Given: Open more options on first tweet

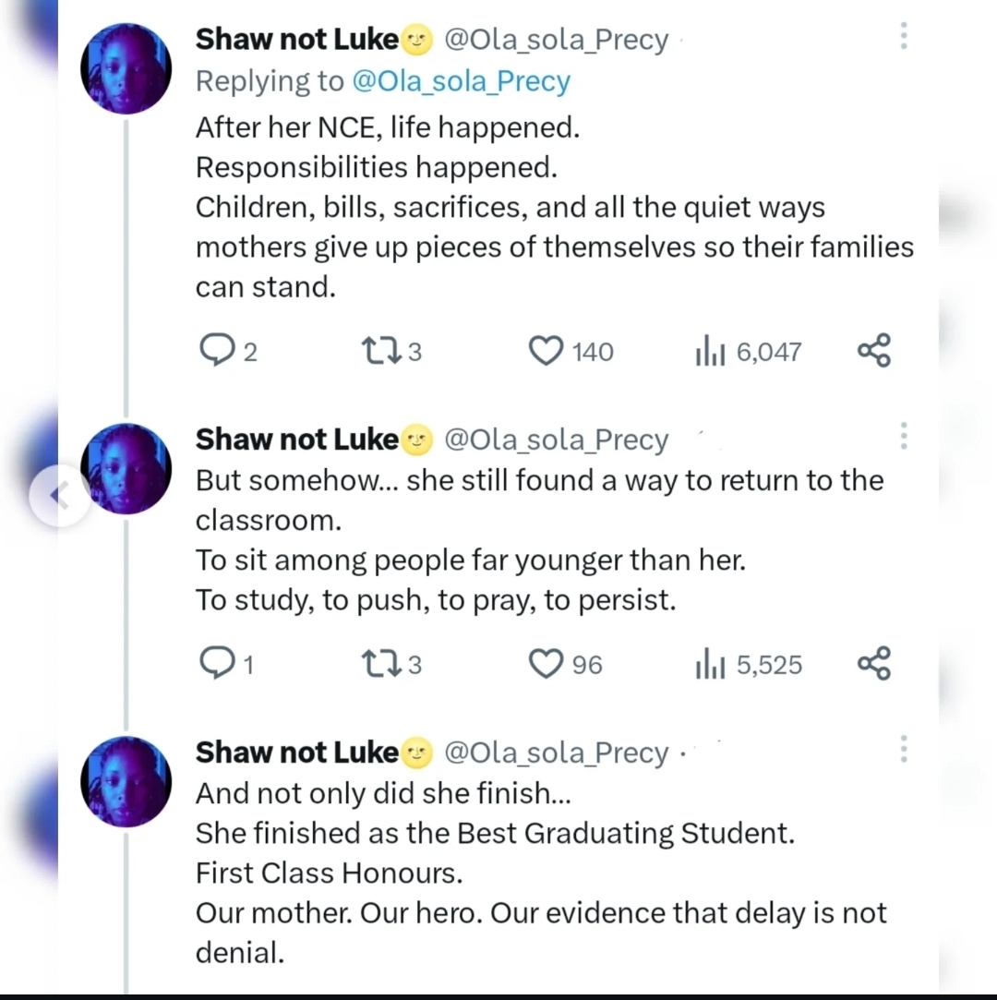Looking at the screenshot, I should coord(904,36).
